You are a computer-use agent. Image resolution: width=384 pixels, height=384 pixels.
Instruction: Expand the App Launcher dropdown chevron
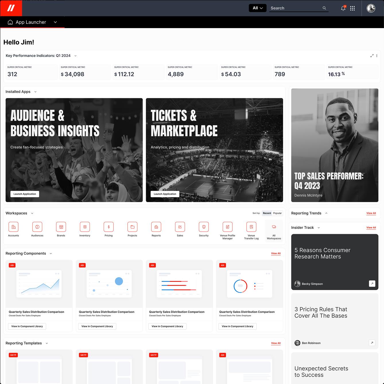(55, 22)
